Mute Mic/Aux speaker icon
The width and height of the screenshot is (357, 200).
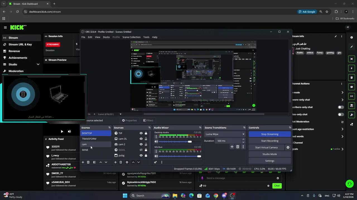pyautogui.click(x=156, y=156)
